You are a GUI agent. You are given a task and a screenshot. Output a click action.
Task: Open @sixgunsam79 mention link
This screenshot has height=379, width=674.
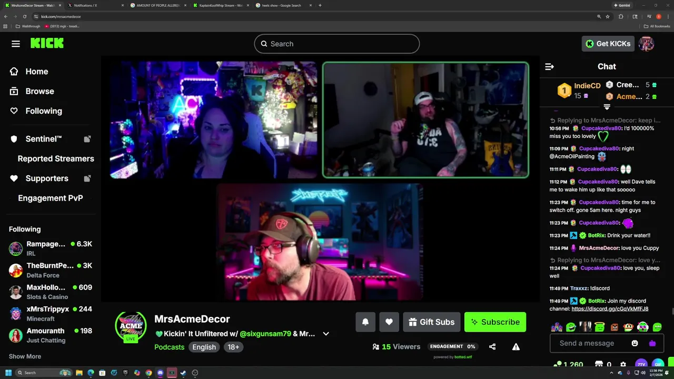pos(265,334)
